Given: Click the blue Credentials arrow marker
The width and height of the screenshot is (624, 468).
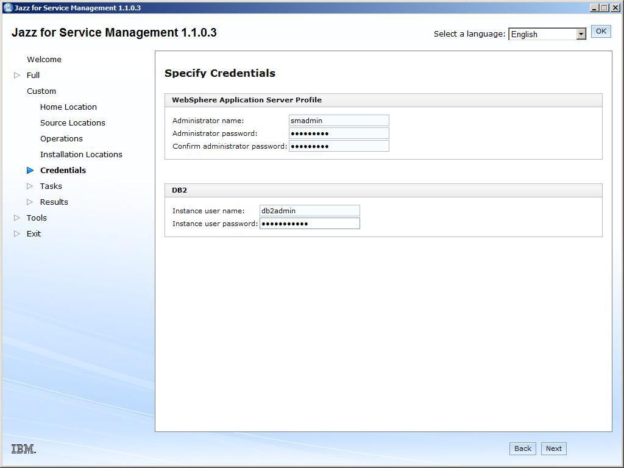Looking at the screenshot, I should click(x=30, y=171).
